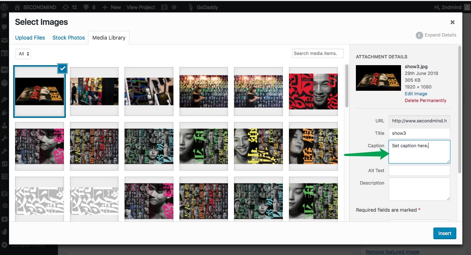This screenshot has width=471, height=255.
Task: Click the URL field in Attachment Details
Action: pyautogui.click(x=419, y=121)
